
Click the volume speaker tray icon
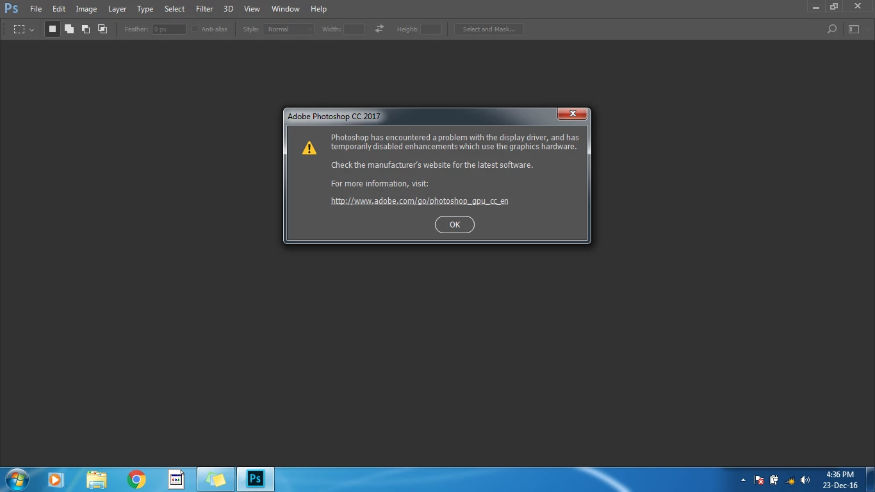pos(805,480)
